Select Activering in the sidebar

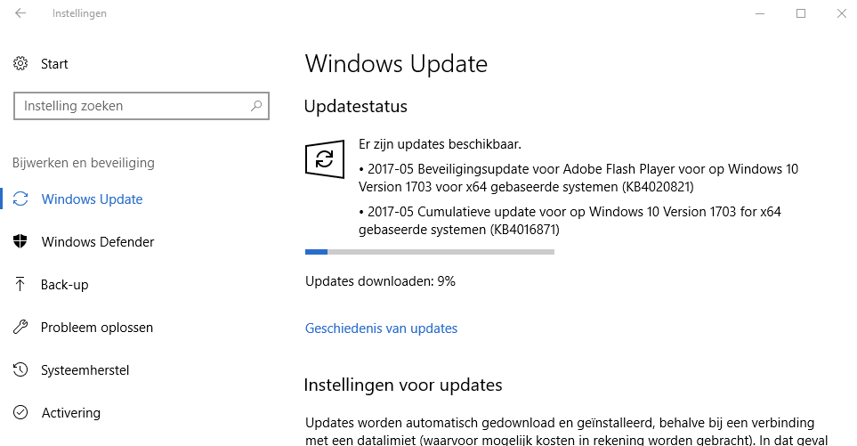click(71, 413)
